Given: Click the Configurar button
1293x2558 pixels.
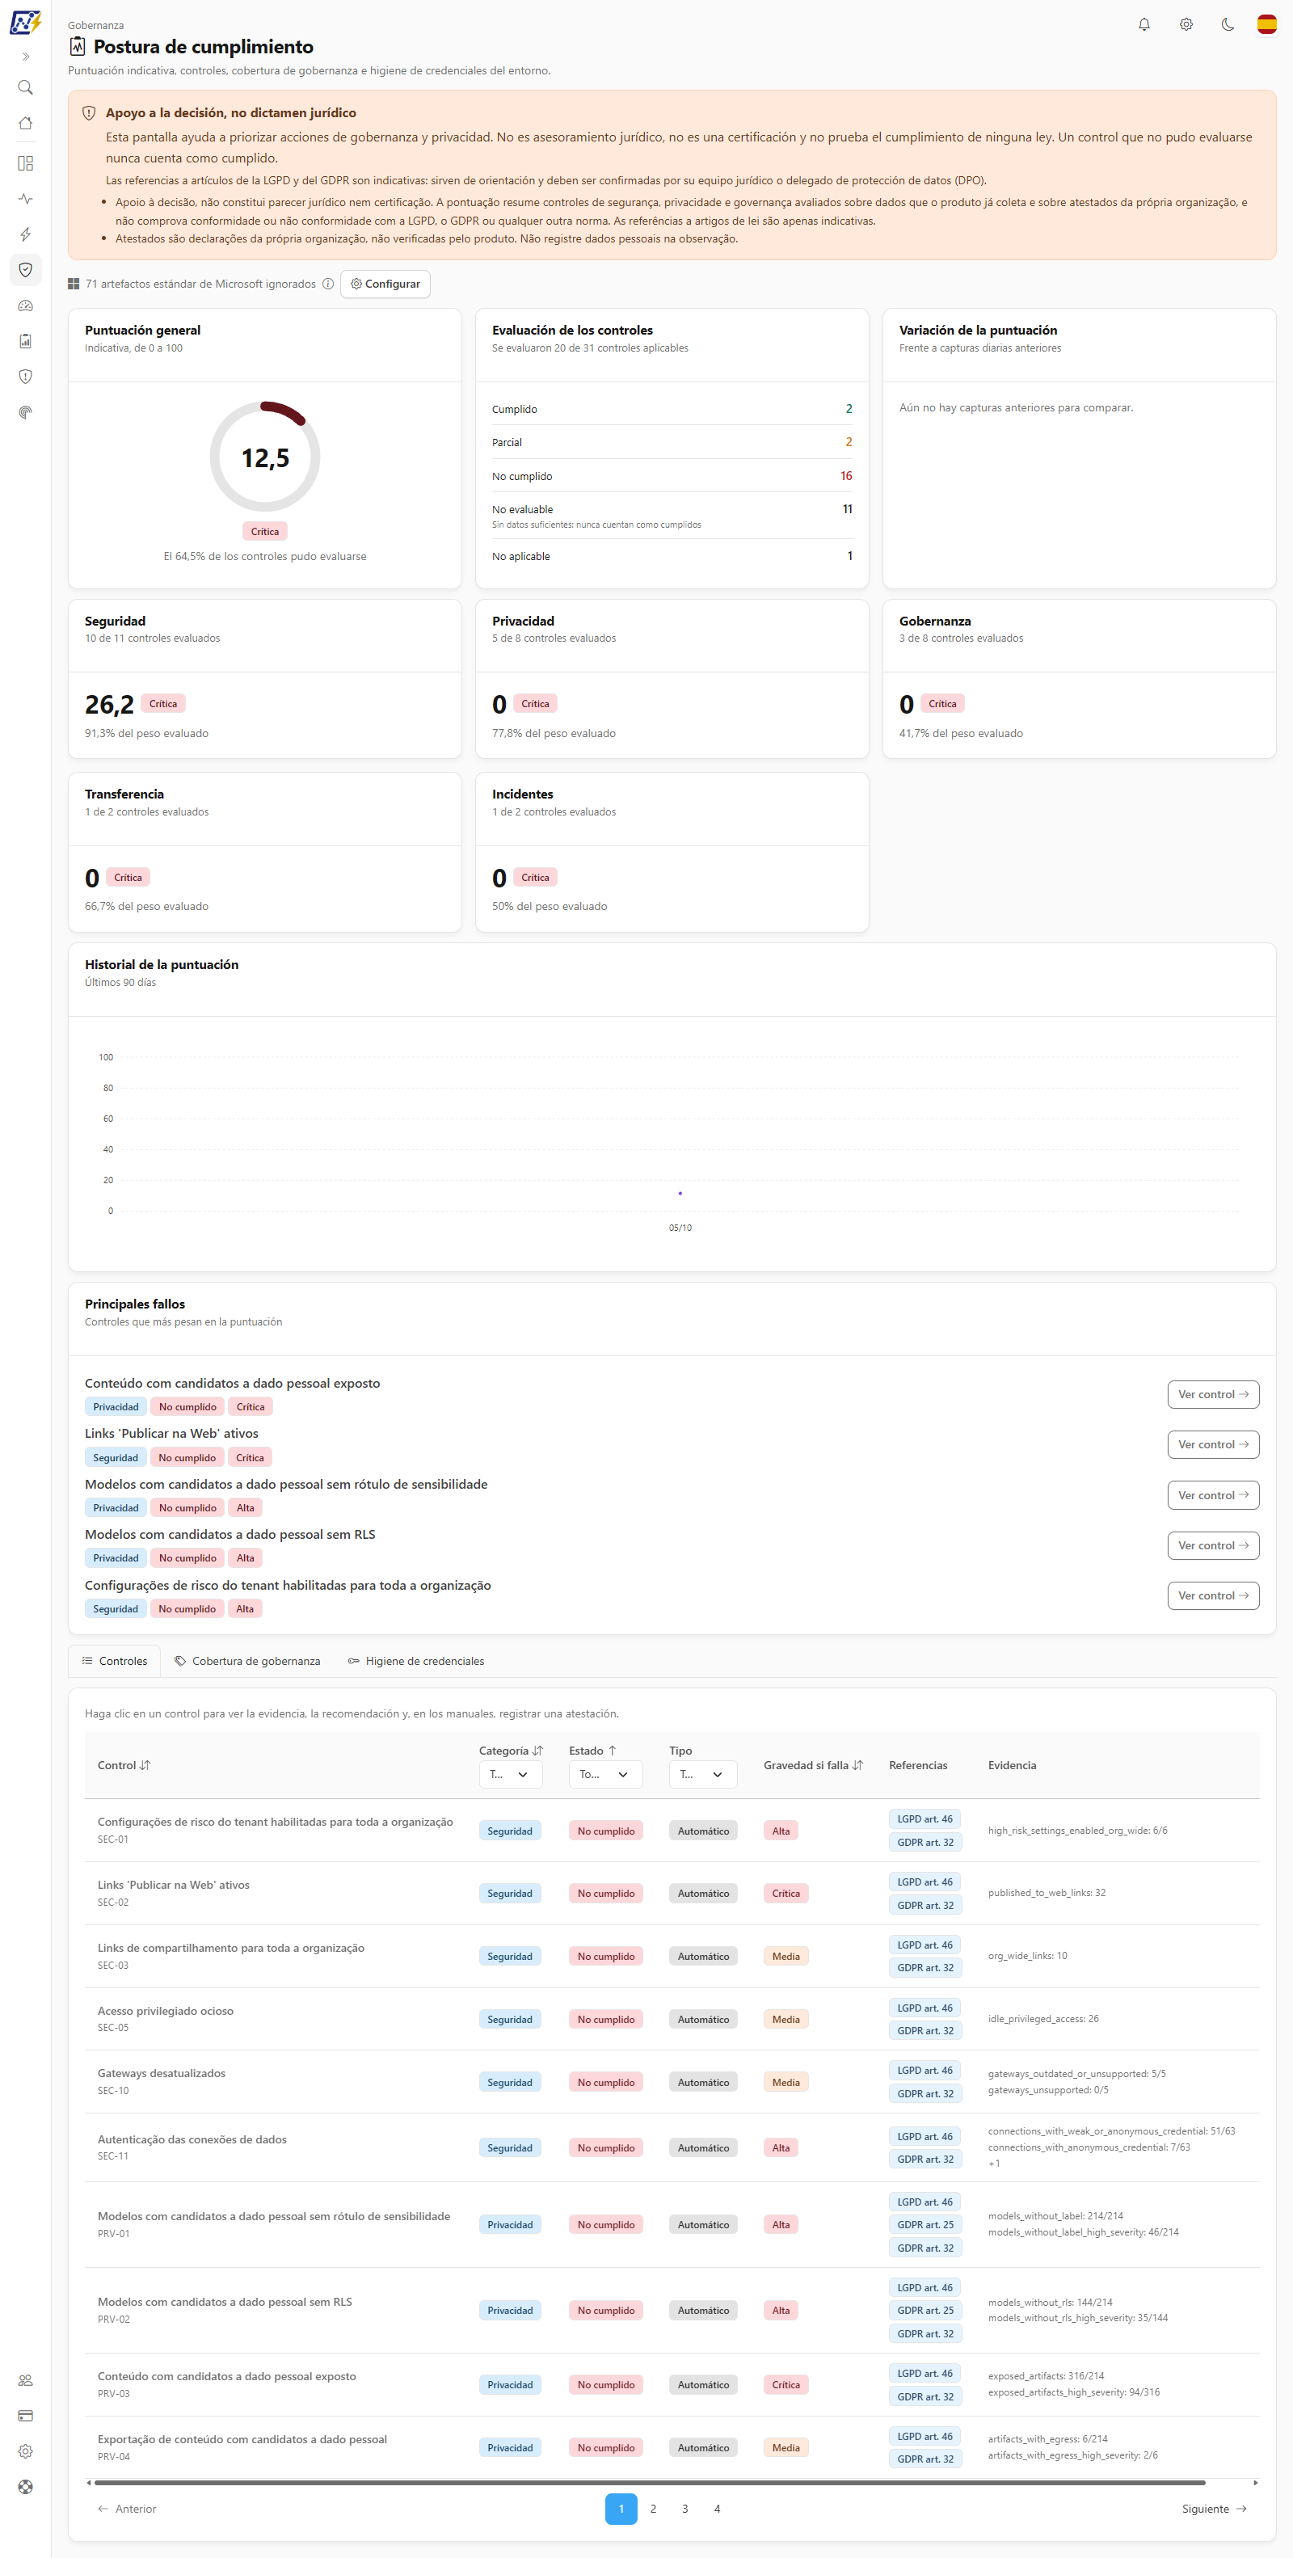Looking at the screenshot, I should coord(385,284).
